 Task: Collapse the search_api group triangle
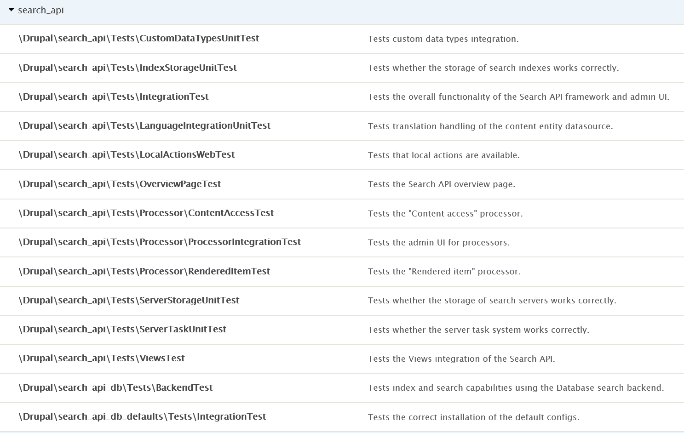(11, 10)
